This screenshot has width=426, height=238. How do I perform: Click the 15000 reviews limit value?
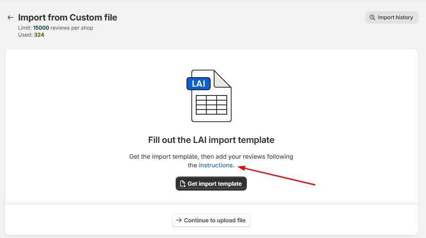(41, 28)
